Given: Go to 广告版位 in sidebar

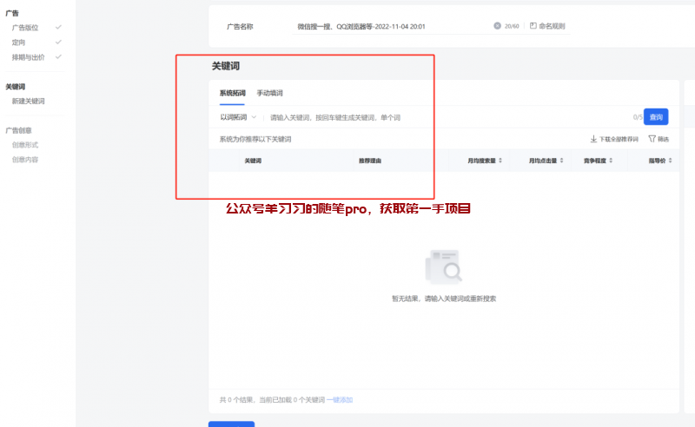Looking at the screenshot, I should point(24,28).
